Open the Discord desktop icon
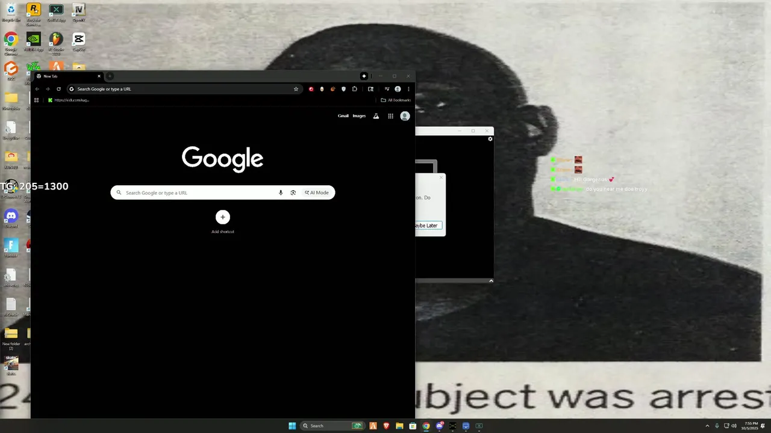771x433 pixels. point(11,218)
